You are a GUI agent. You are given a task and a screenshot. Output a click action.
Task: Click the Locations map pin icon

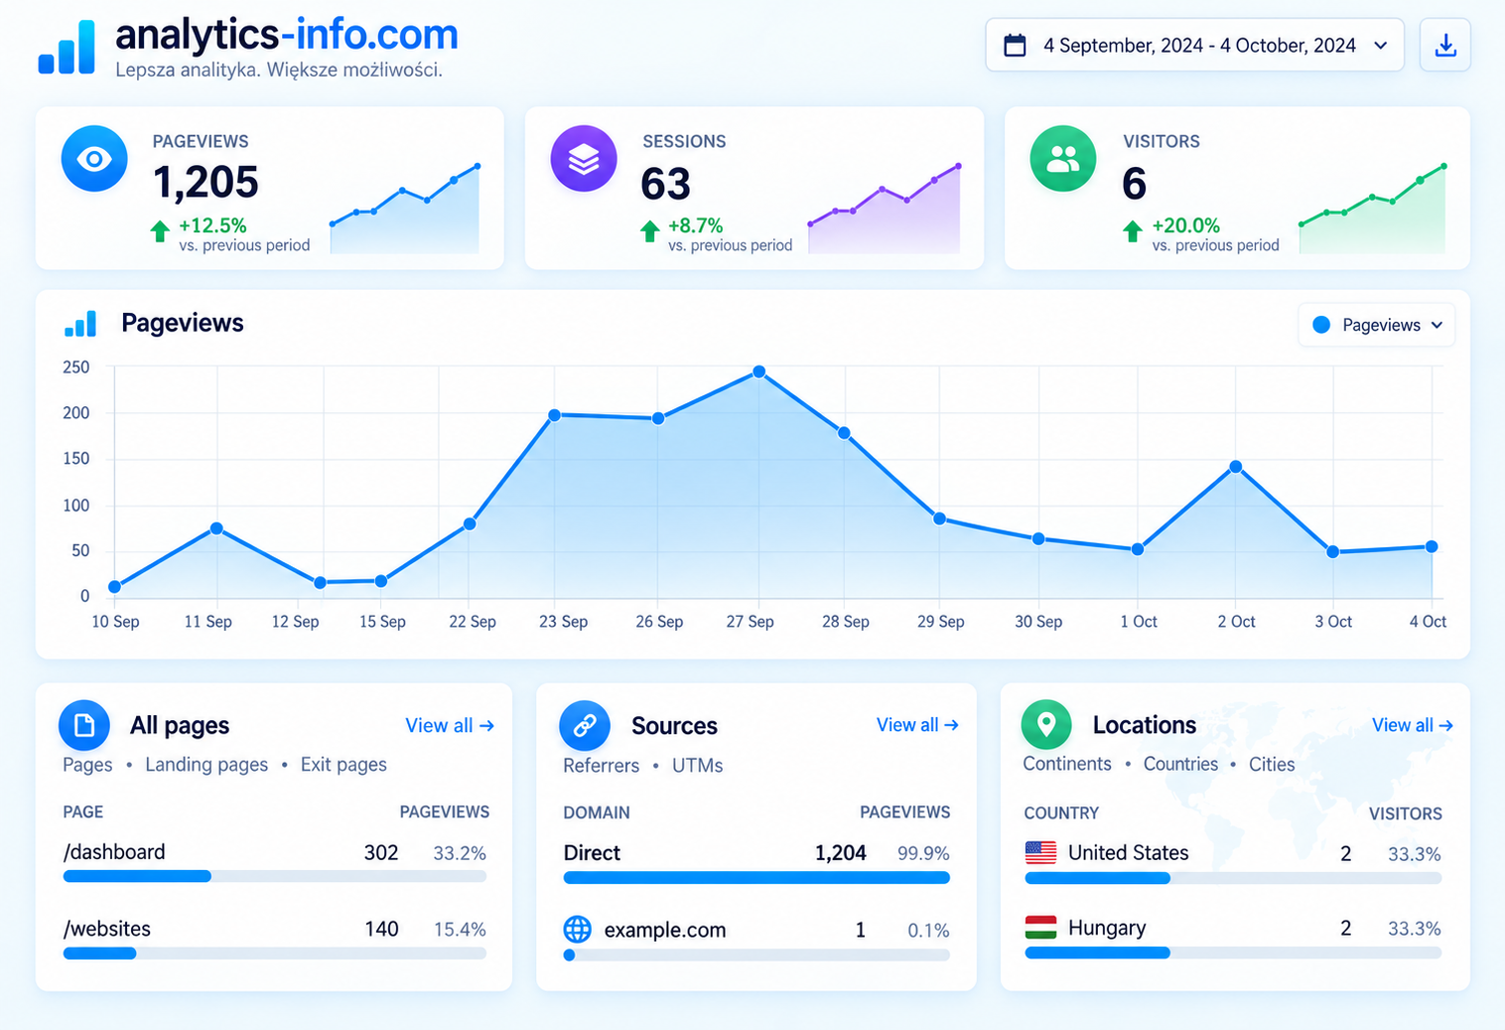tap(1046, 725)
